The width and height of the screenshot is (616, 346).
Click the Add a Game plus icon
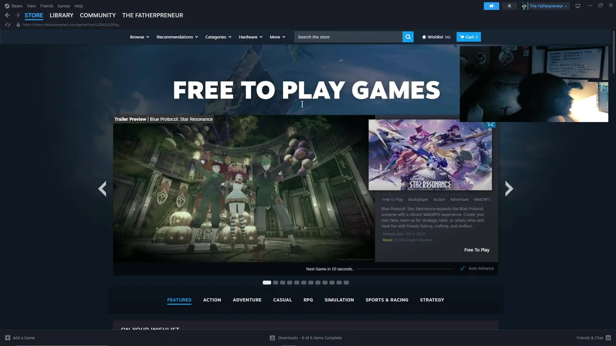[8, 338]
